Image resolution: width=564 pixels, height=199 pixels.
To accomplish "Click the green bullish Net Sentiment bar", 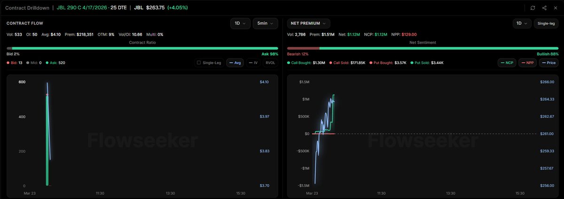I will point(439,48).
